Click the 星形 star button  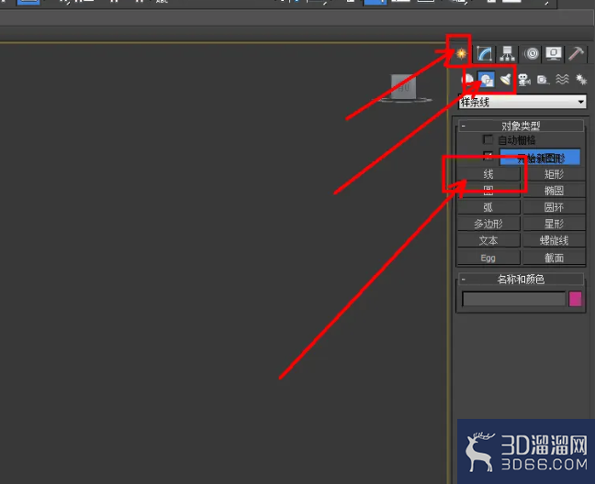(x=554, y=224)
